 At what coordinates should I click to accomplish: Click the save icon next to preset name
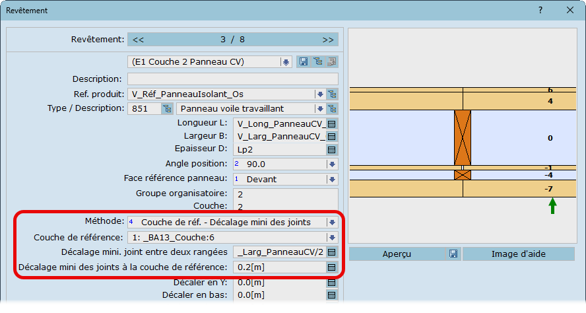(304, 62)
